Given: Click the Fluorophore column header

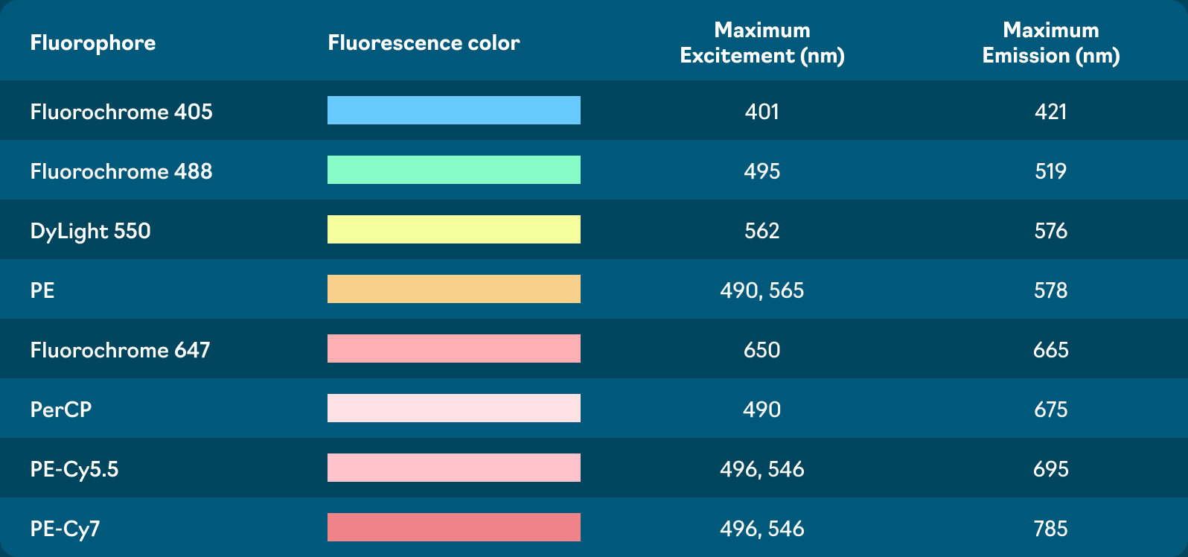Looking at the screenshot, I should coord(93,42).
